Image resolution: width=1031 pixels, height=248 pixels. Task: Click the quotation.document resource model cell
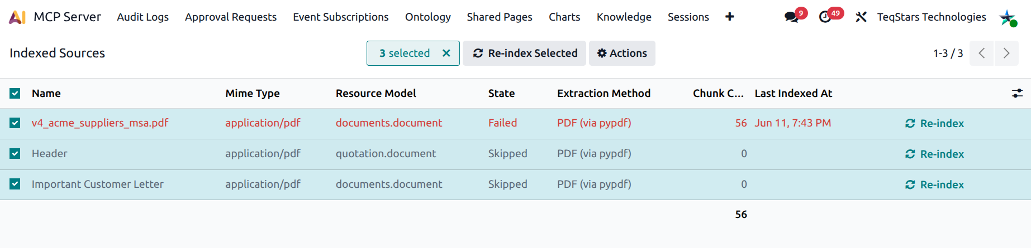pos(386,154)
